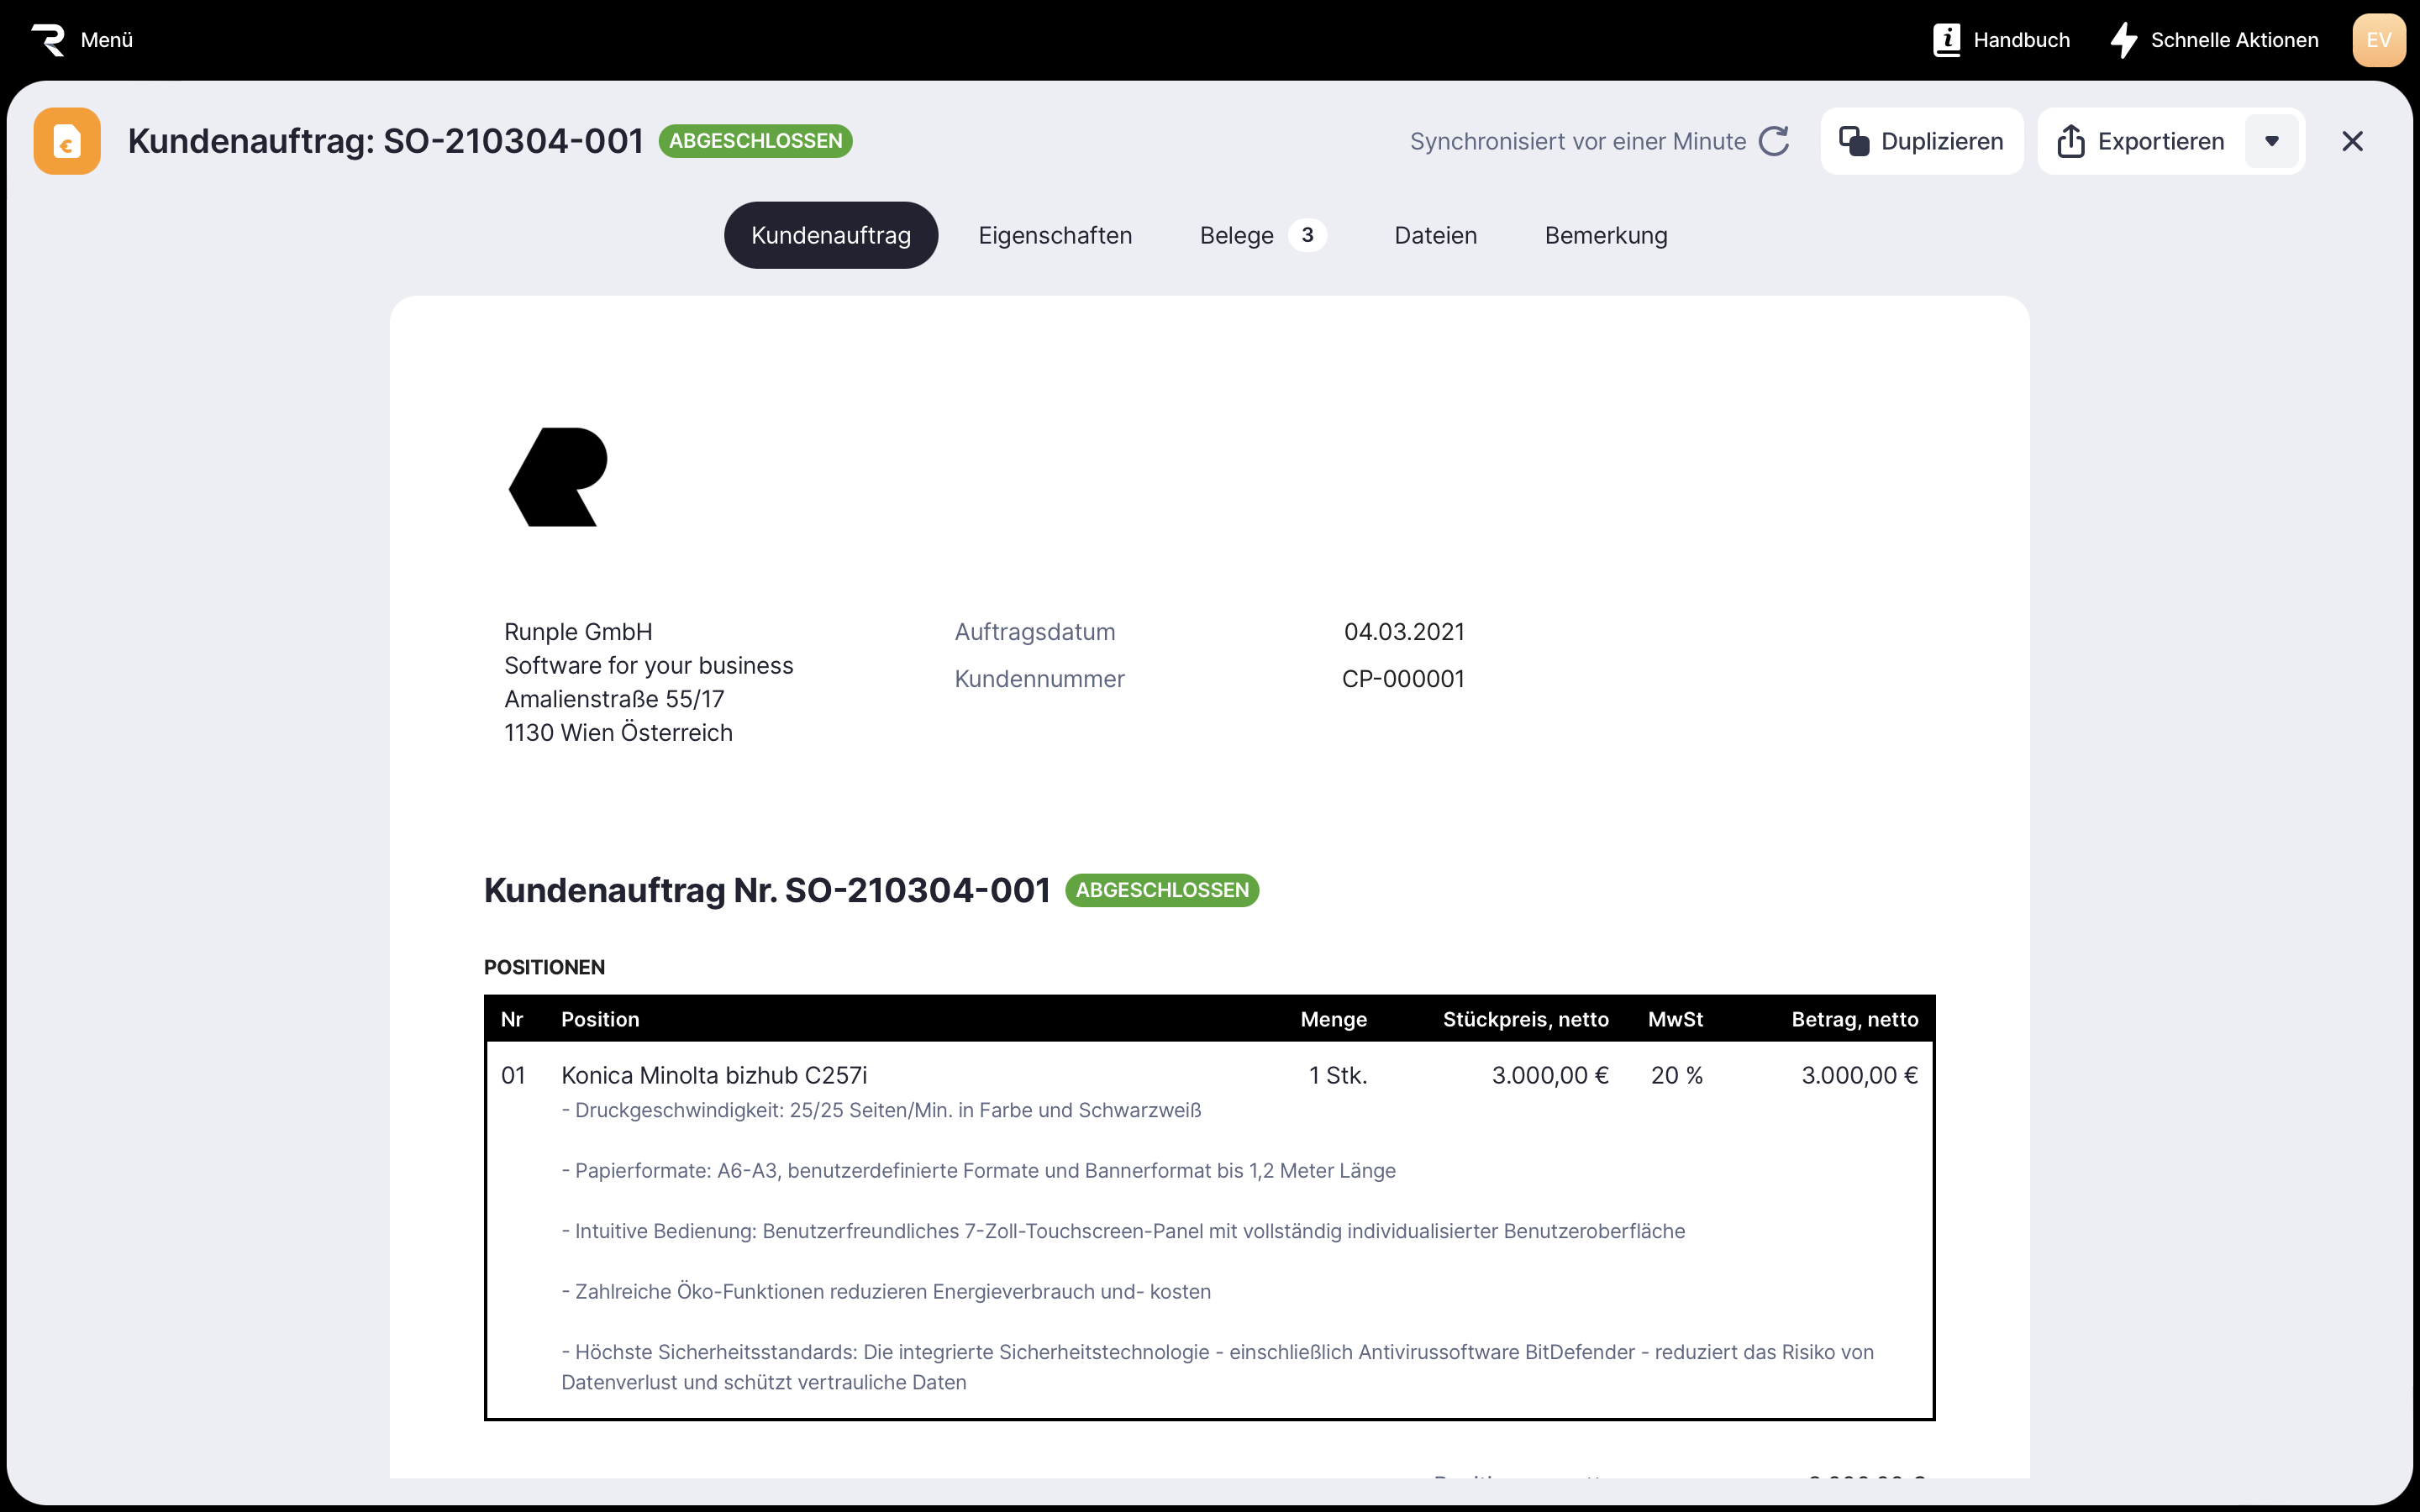This screenshot has height=1512, width=2420.
Task: Refresh sync with circular arrow icon
Action: [1774, 141]
